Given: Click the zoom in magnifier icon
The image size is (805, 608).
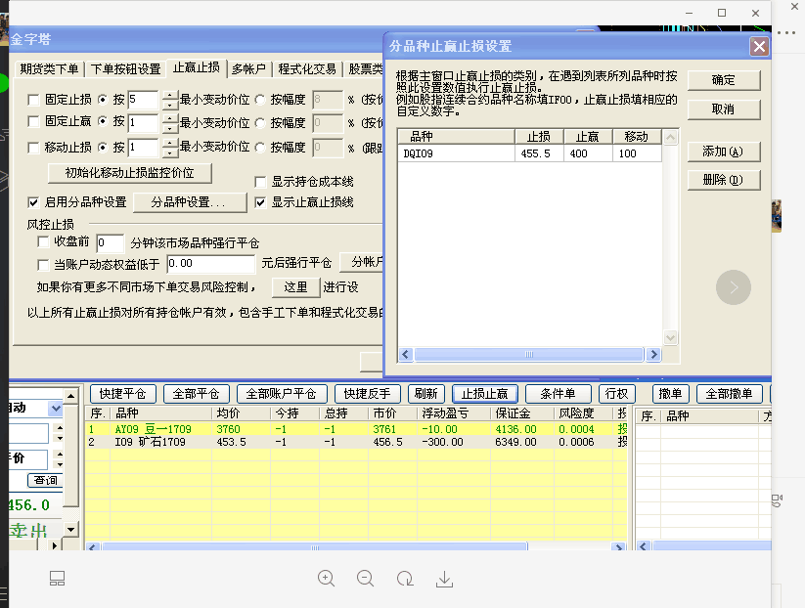Looking at the screenshot, I should point(327,579).
